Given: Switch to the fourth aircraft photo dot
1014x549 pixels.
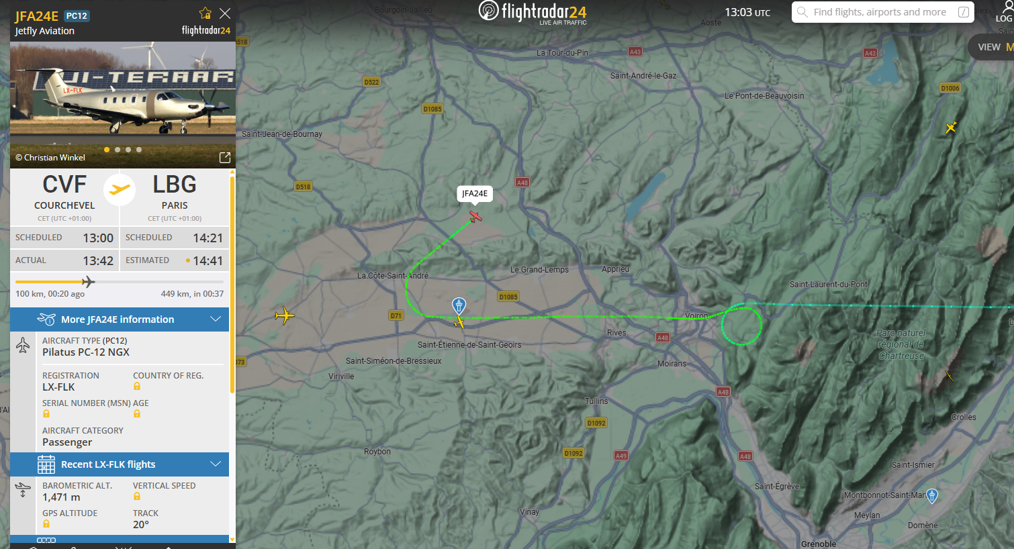Looking at the screenshot, I should 139,150.
